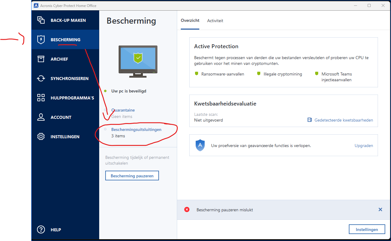391x241 pixels.
Task: Click the 'Niet uitgevoerd' scan status
Action: tap(208, 120)
